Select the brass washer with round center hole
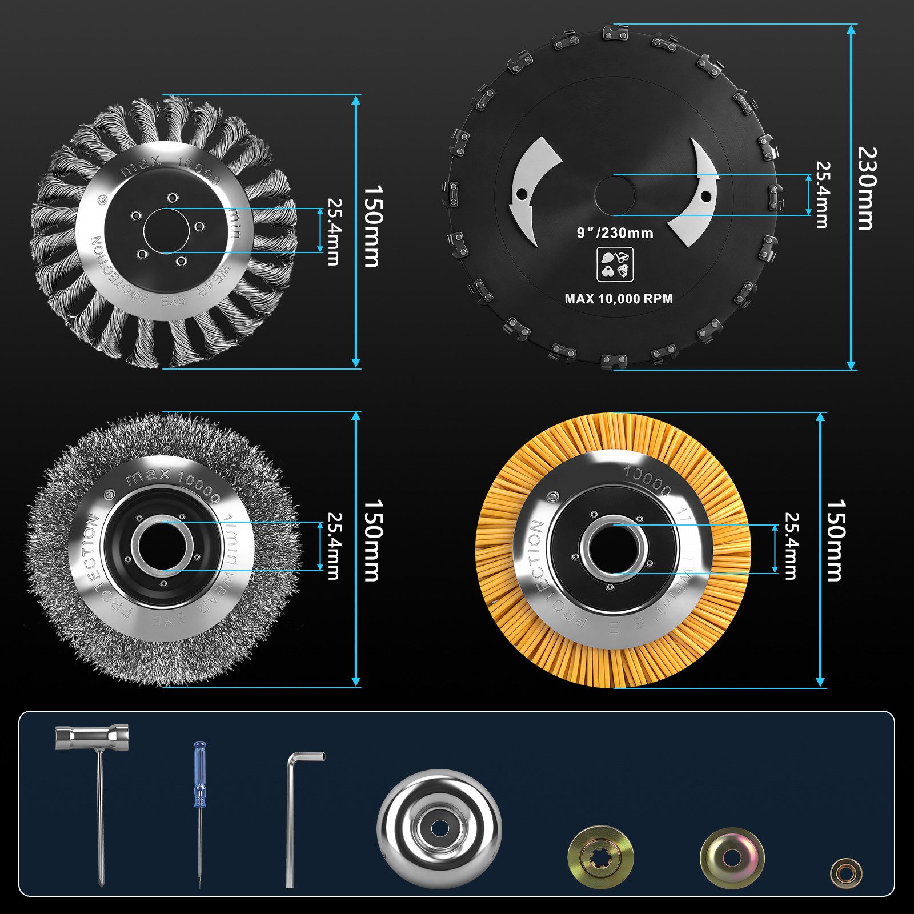The image size is (914, 914). pos(732,858)
